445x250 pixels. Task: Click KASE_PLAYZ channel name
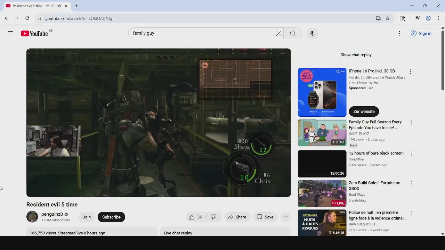pos(359,134)
